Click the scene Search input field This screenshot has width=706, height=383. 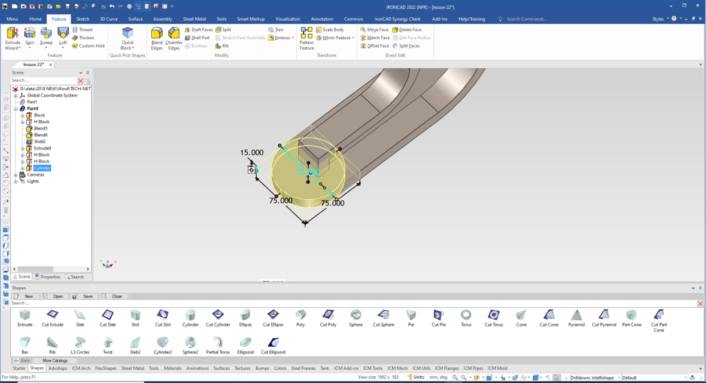(43, 81)
